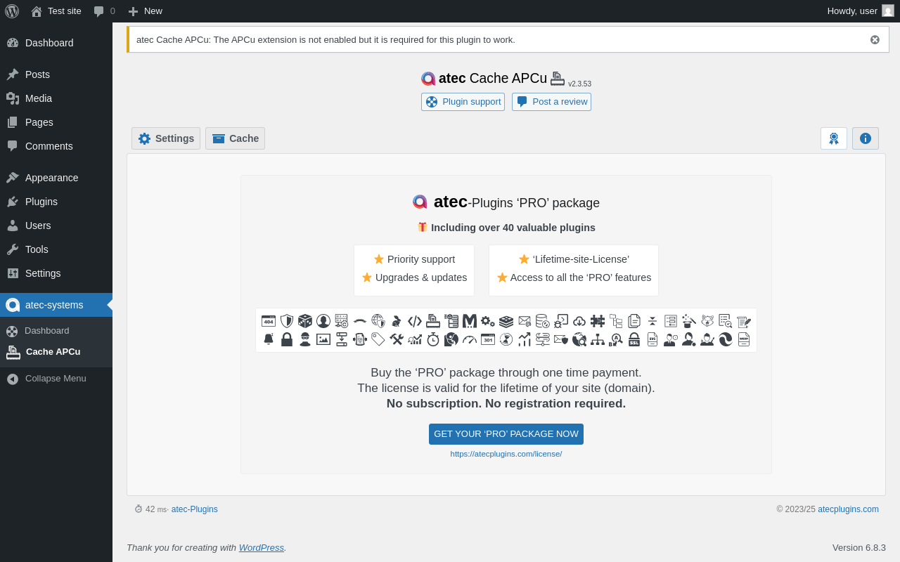
Task: Click the puzzle pieces plugin icon
Action: coord(598,321)
